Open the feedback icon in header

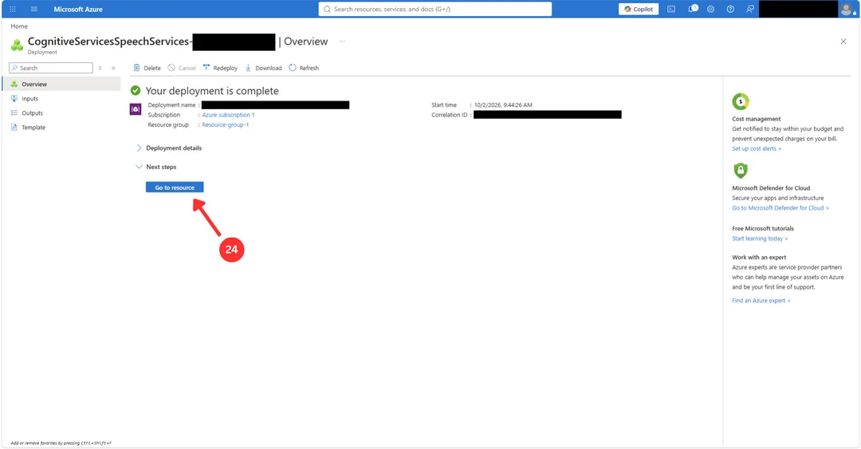pos(750,9)
